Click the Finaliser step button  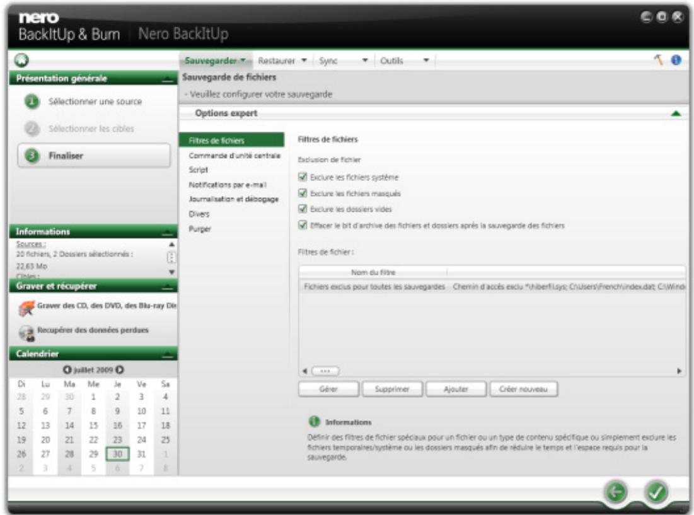click(x=94, y=155)
